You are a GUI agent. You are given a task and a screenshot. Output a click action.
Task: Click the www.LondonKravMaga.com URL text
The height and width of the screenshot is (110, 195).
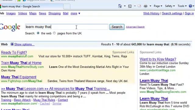(158, 70)
